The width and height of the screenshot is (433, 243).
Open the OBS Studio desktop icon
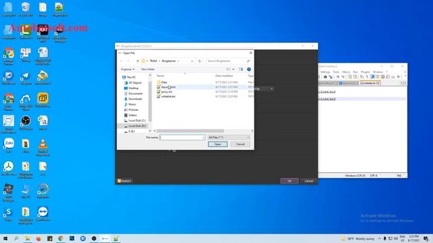tap(26, 123)
